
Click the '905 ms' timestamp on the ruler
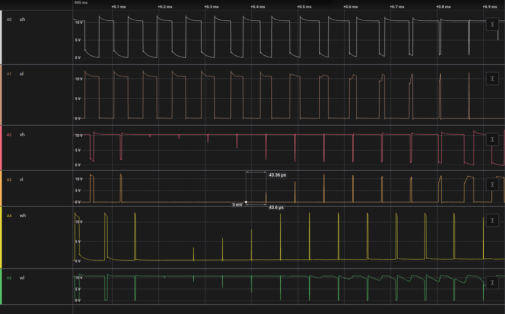pyautogui.click(x=81, y=3)
